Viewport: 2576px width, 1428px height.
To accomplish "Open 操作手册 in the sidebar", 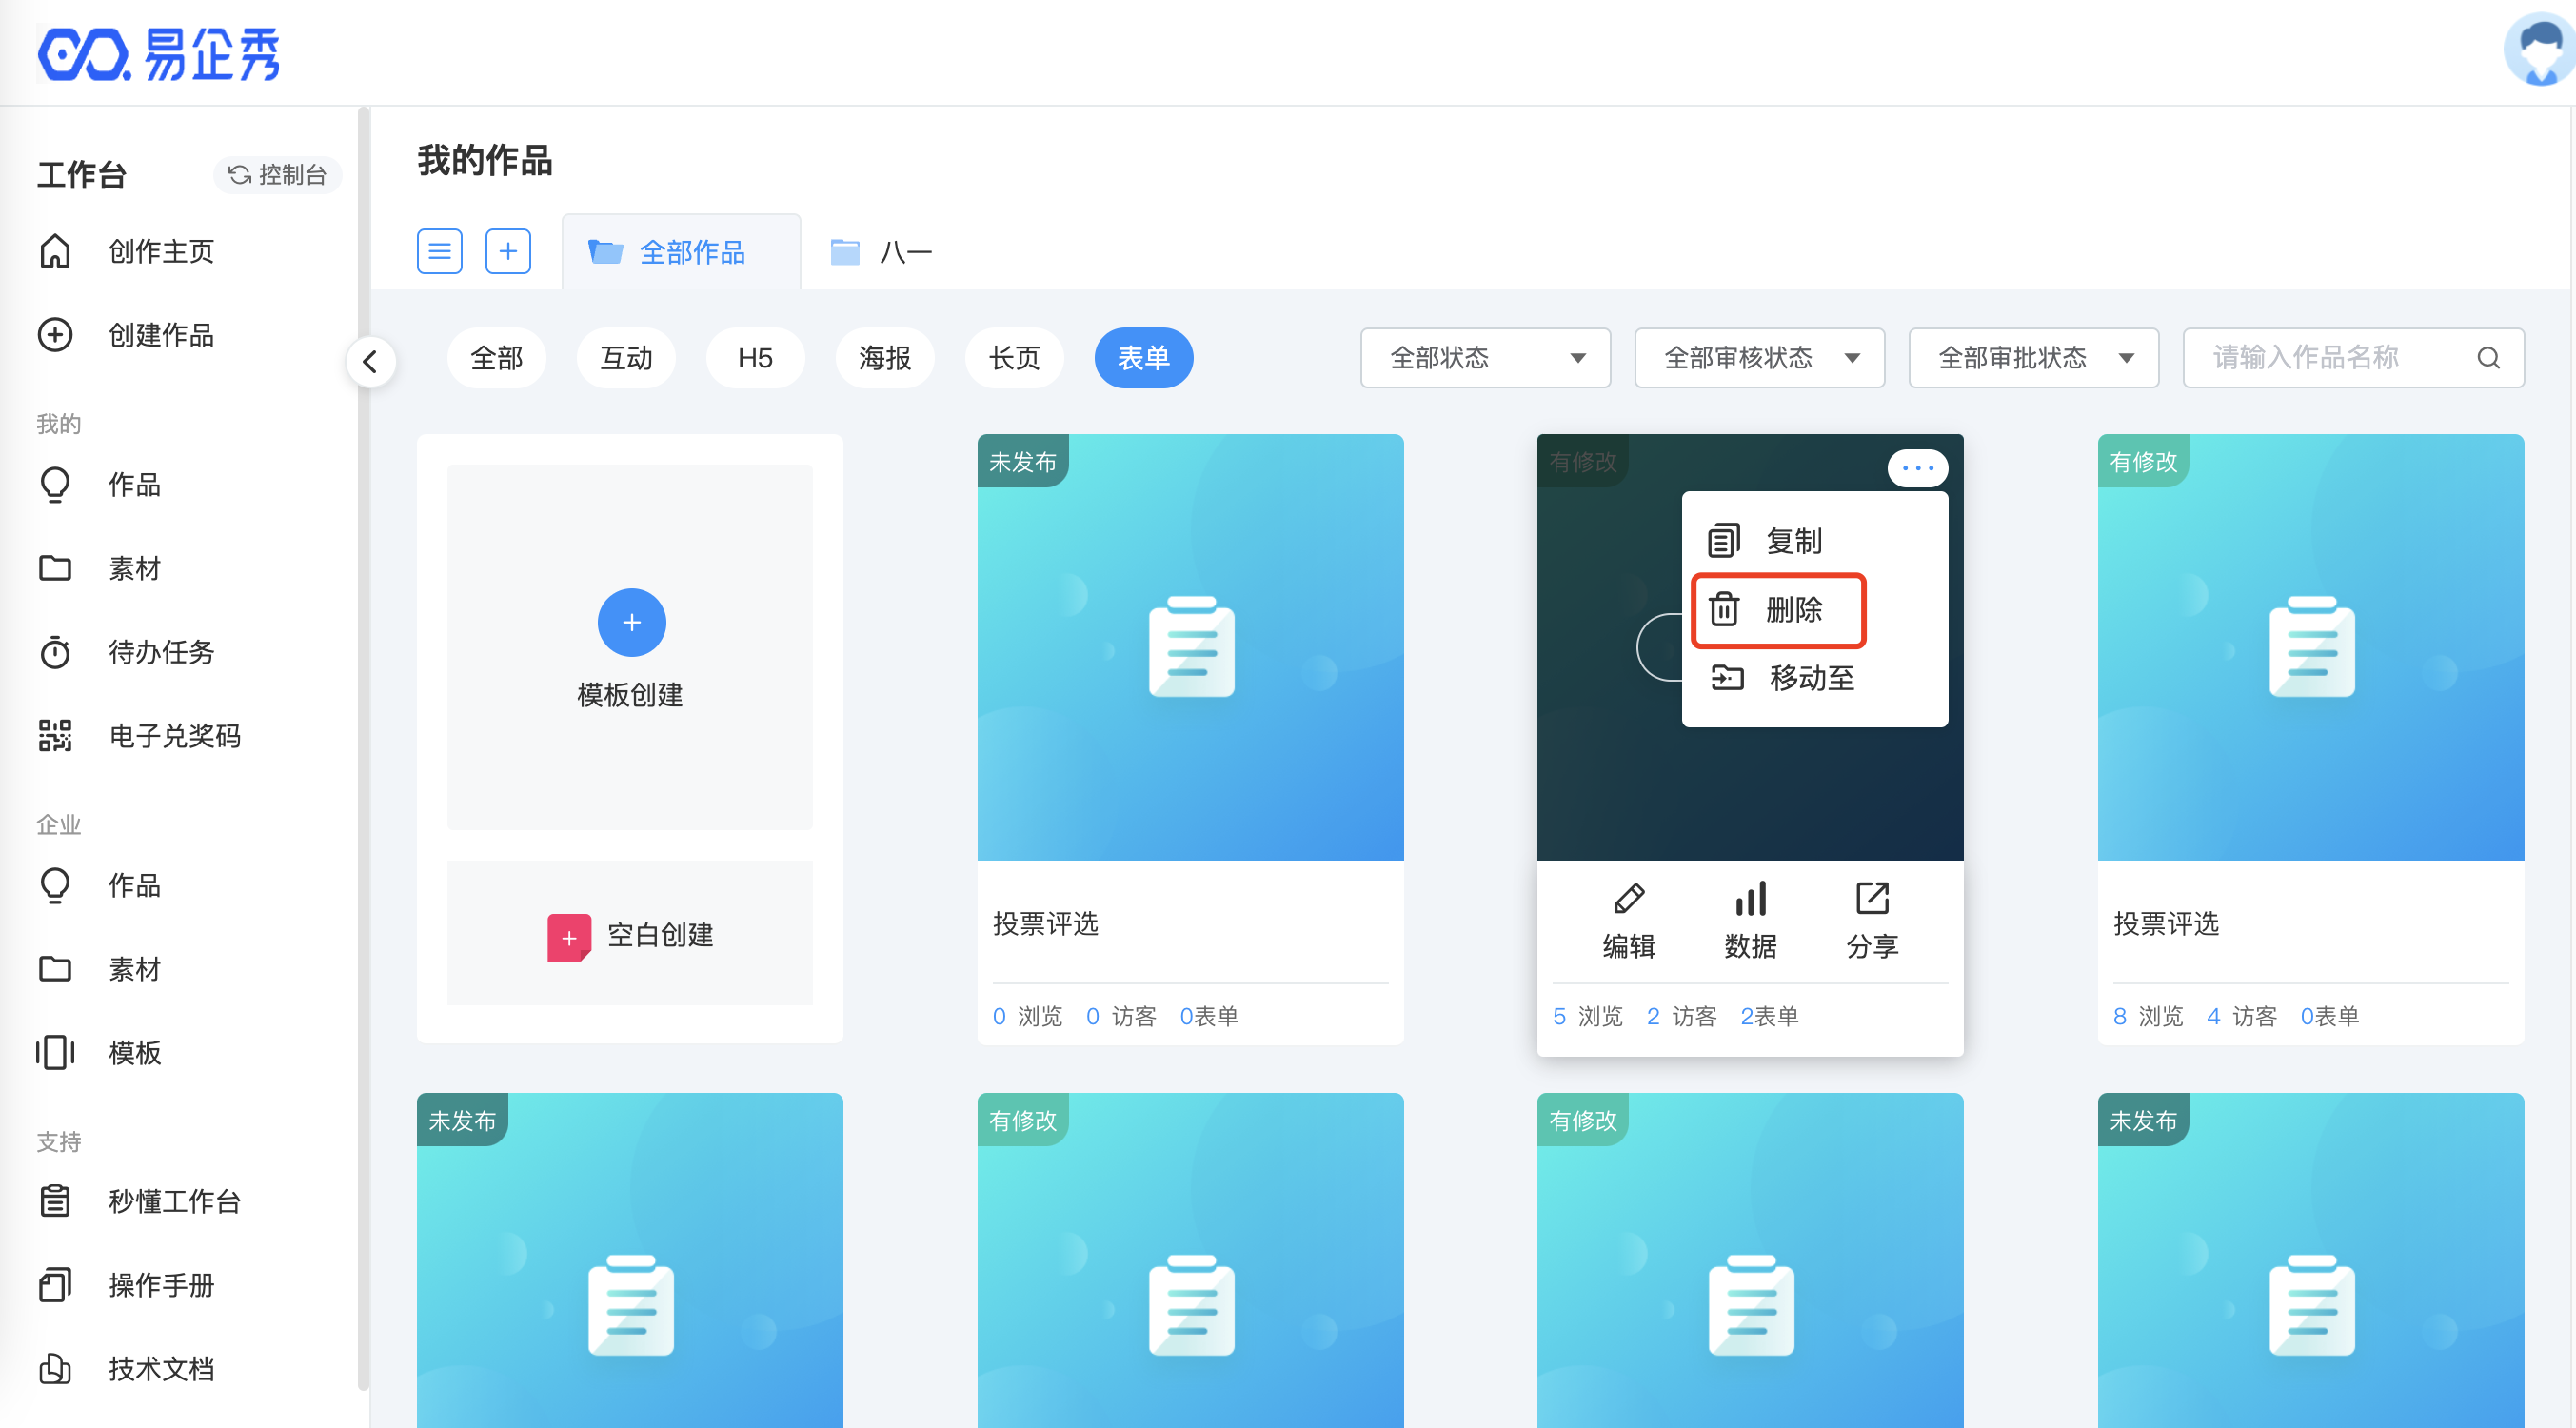I will (161, 1285).
